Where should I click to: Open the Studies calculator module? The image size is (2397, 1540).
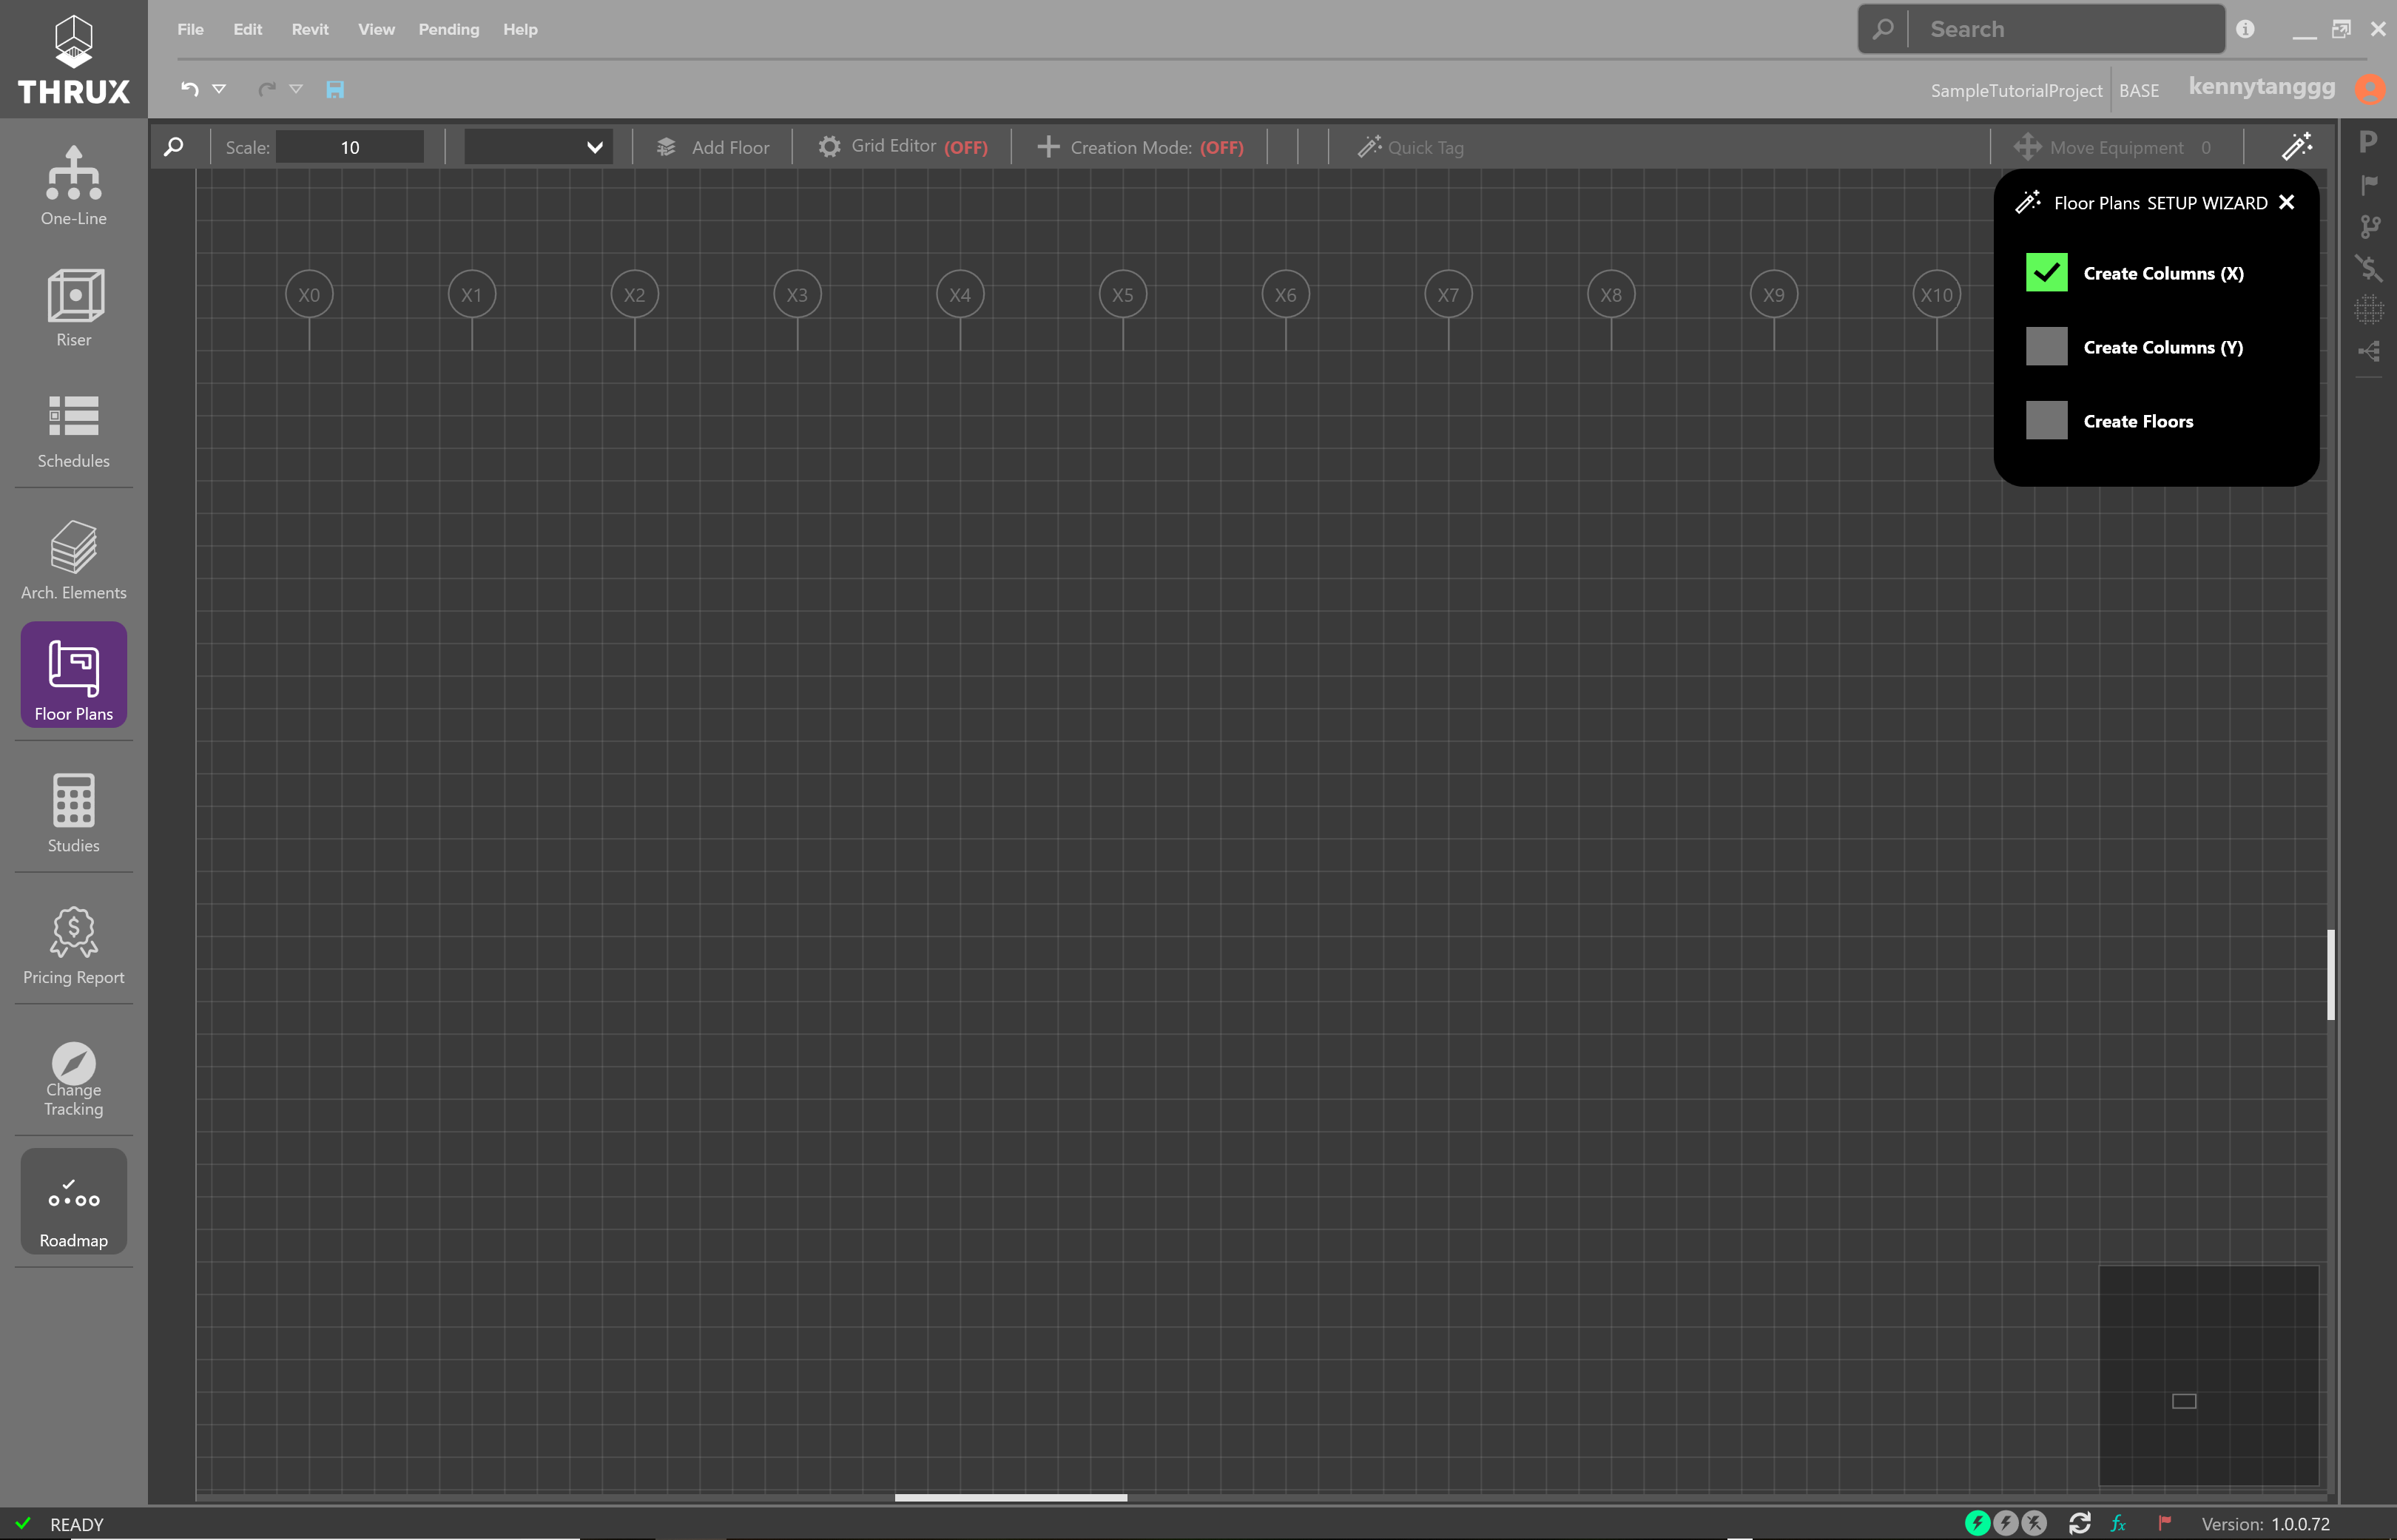click(73, 812)
